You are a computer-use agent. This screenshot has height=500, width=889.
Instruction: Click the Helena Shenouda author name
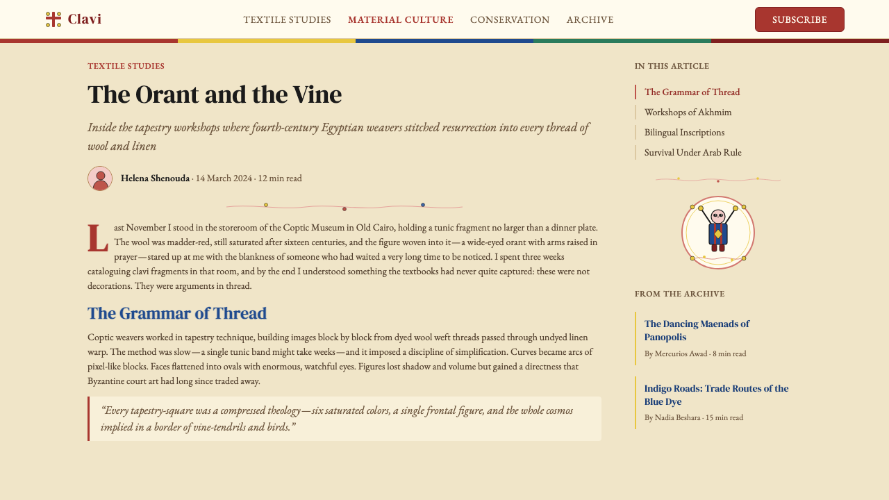pyautogui.click(x=155, y=178)
